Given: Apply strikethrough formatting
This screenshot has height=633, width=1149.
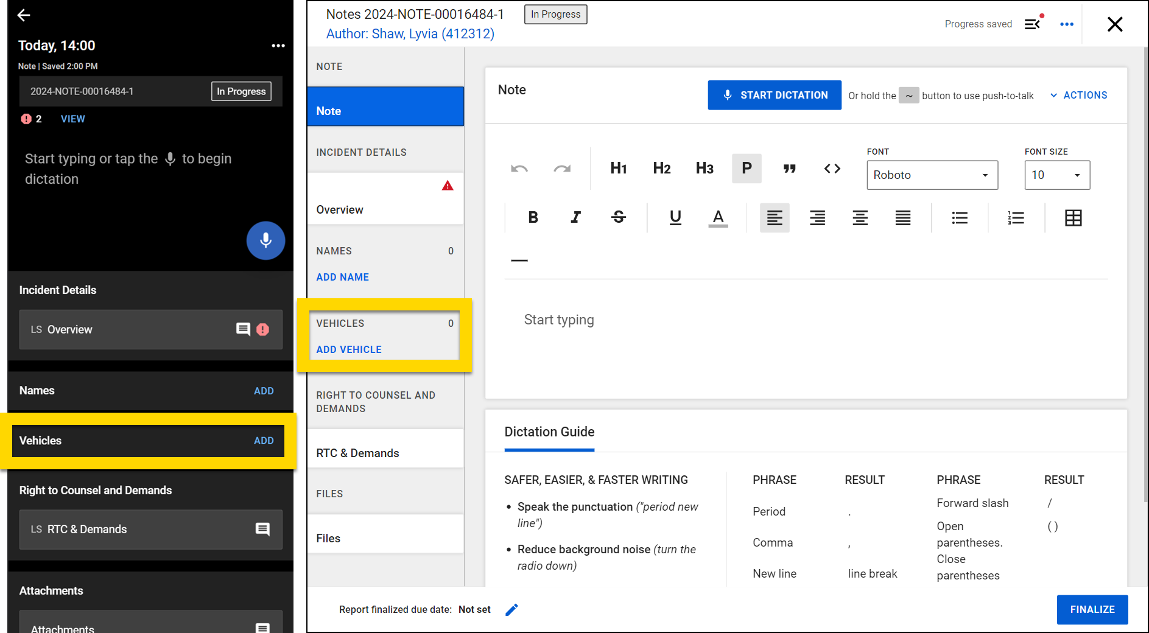Looking at the screenshot, I should [x=618, y=217].
